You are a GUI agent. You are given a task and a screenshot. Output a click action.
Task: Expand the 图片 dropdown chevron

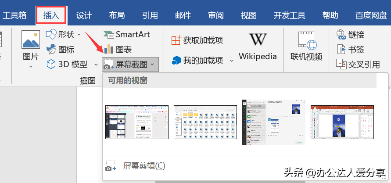(31, 66)
